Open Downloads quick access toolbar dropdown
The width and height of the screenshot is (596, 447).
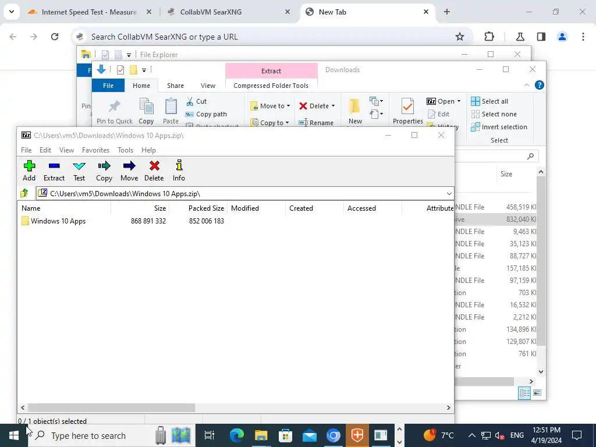(x=144, y=70)
